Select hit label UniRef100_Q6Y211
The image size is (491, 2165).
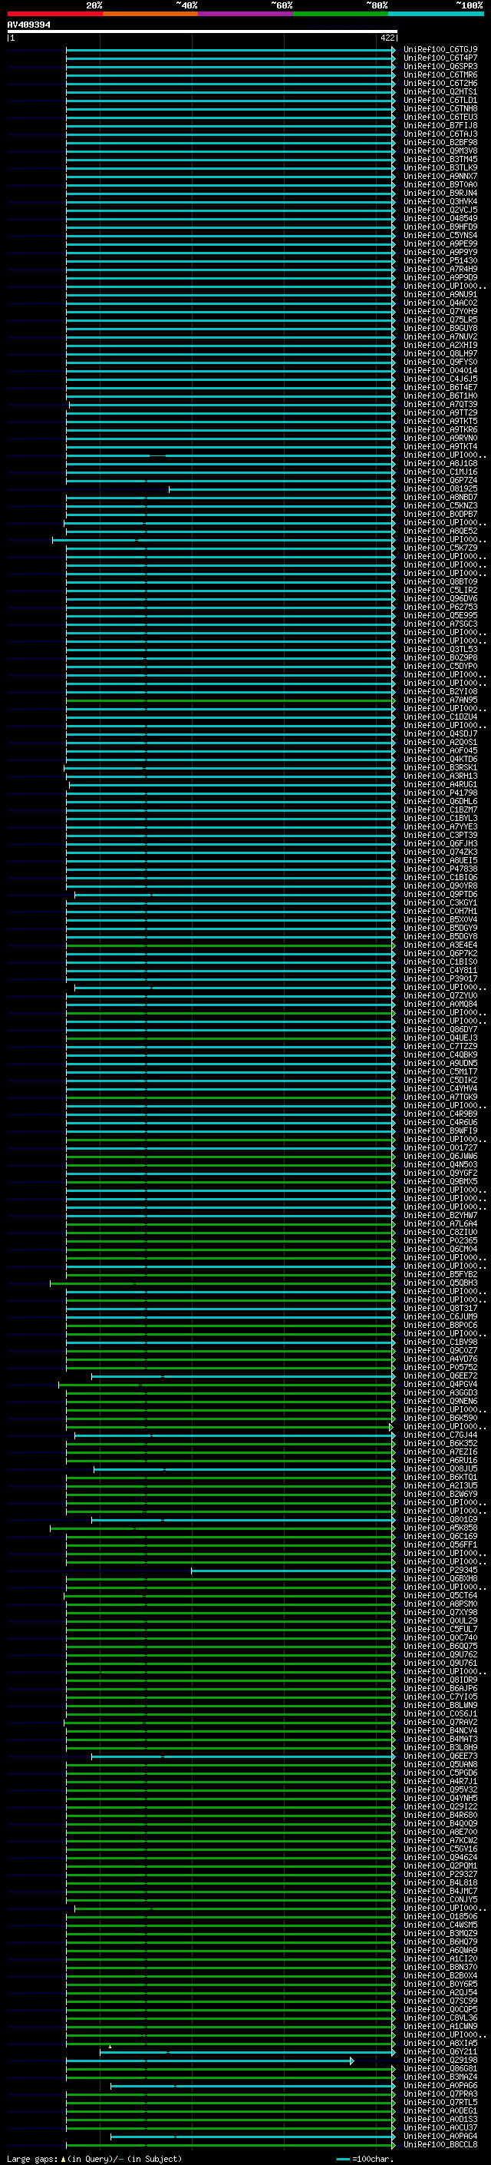point(440,2051)
